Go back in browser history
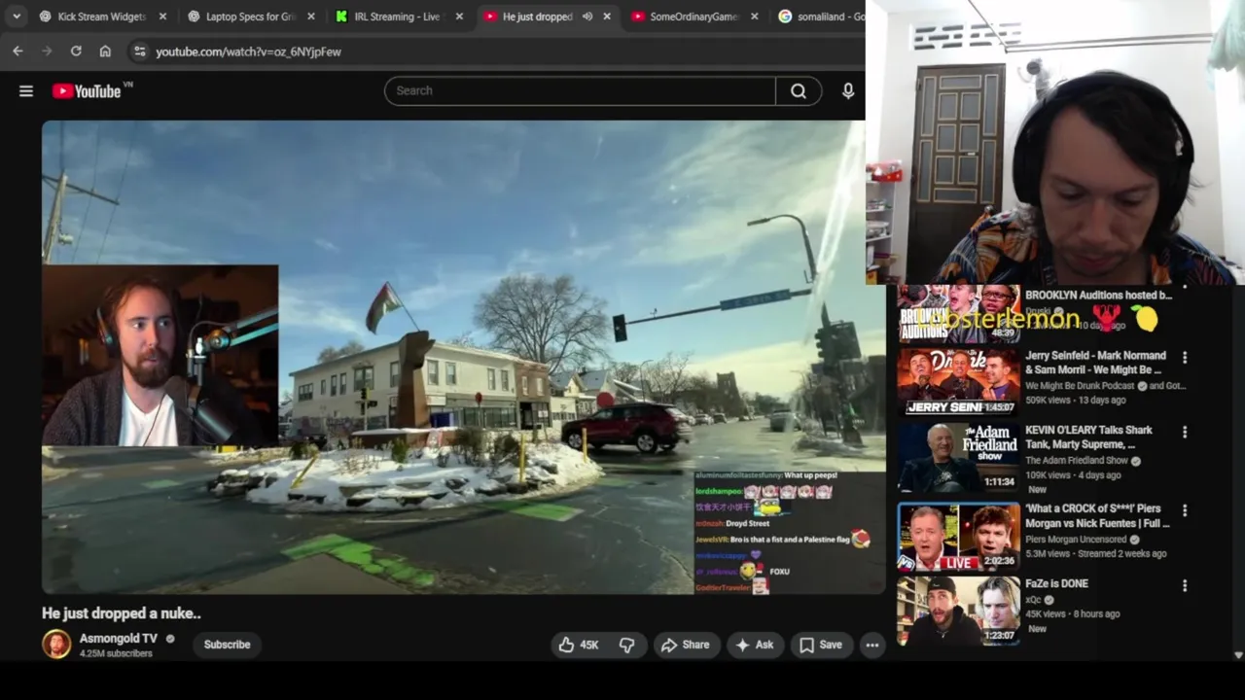 (x=18, y=52)
